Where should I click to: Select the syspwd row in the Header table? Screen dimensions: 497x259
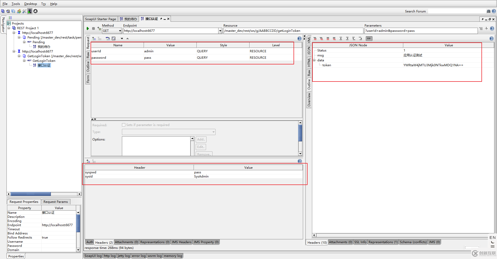[194, 172]
